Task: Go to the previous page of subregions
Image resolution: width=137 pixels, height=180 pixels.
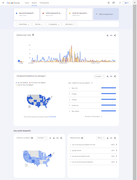Action: point(83,117)
